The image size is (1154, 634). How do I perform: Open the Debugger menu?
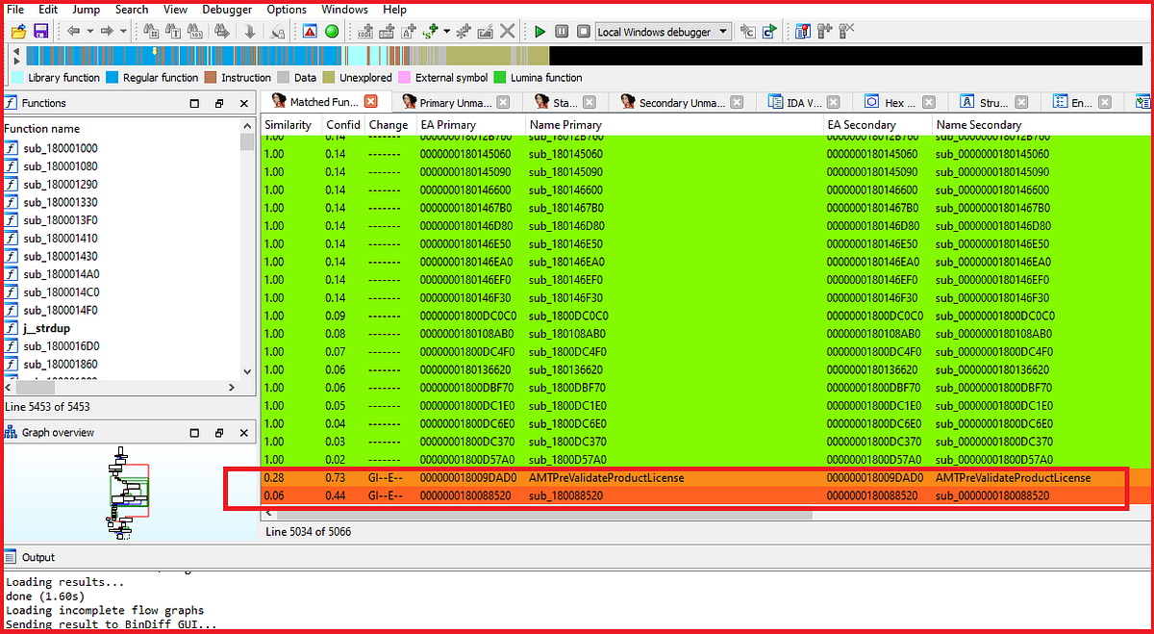[227, 9]
